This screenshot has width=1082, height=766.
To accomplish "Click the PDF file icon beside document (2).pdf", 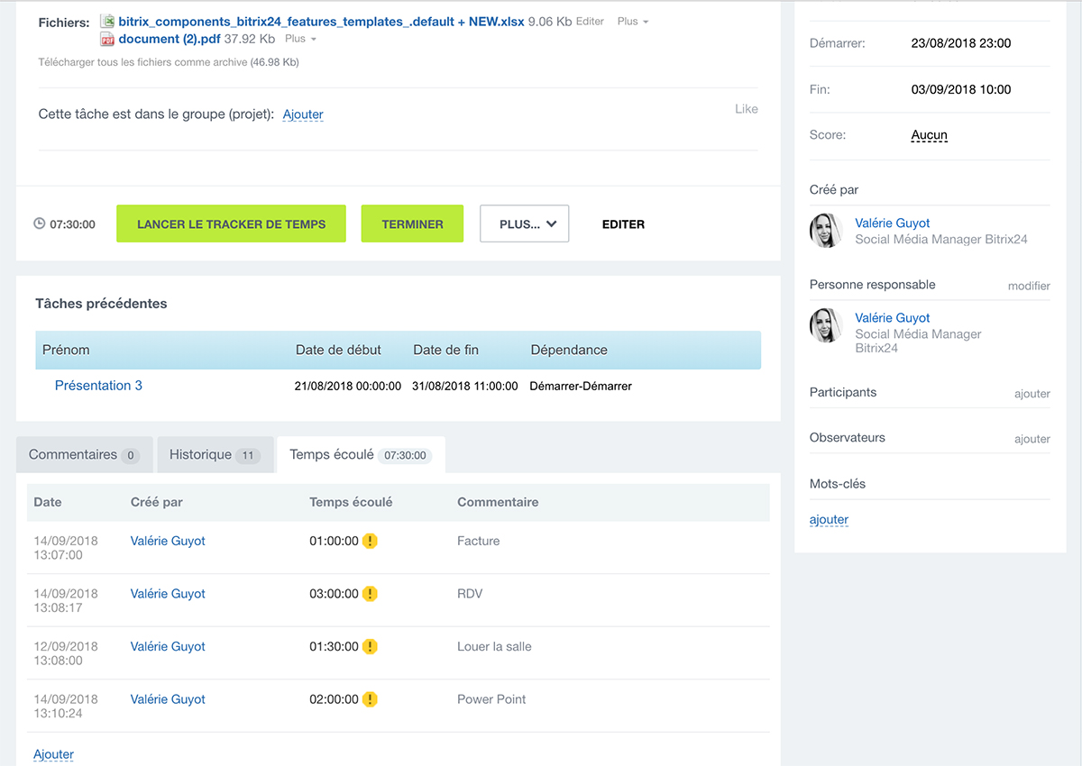I will (x=107, y=39).
